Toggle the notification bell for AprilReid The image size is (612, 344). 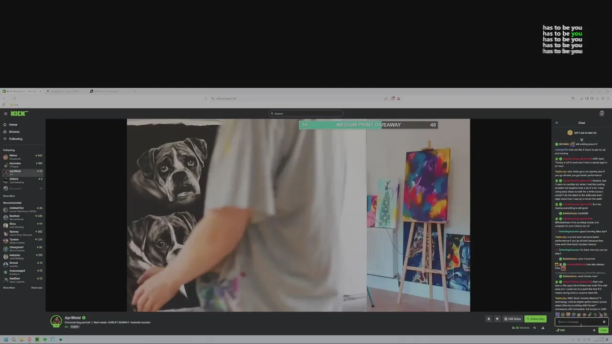(489, 319)
